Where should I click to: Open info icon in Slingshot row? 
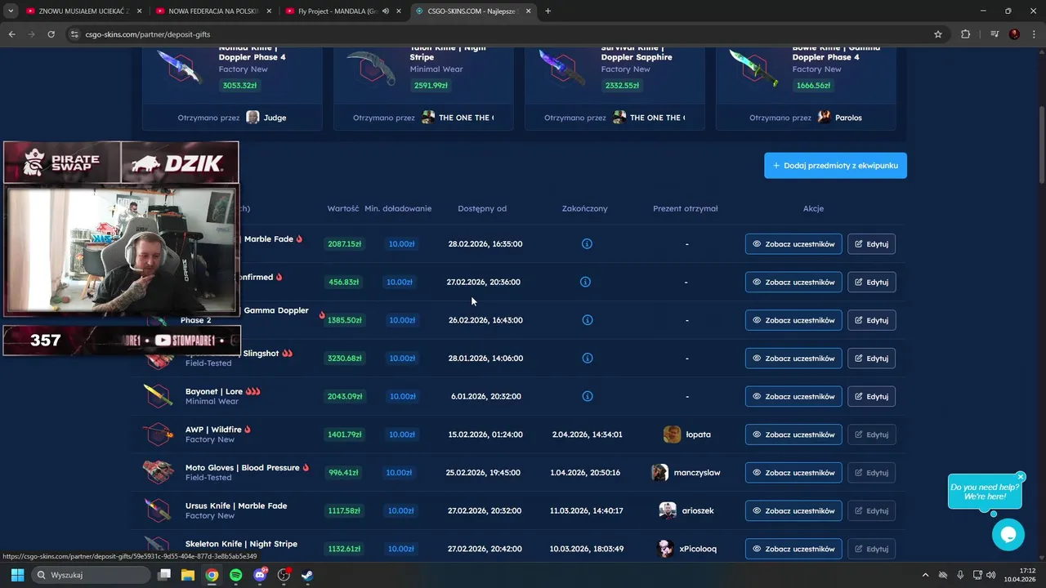coord(587,358)
